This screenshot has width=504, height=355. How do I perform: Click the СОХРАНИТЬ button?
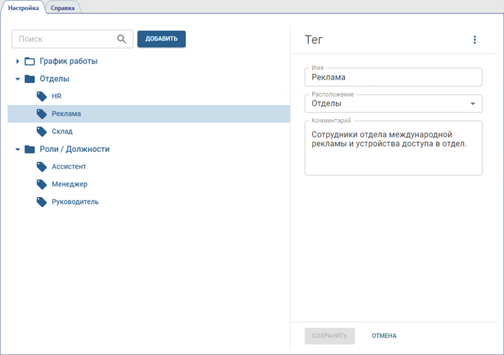click(x=329, y=336)
